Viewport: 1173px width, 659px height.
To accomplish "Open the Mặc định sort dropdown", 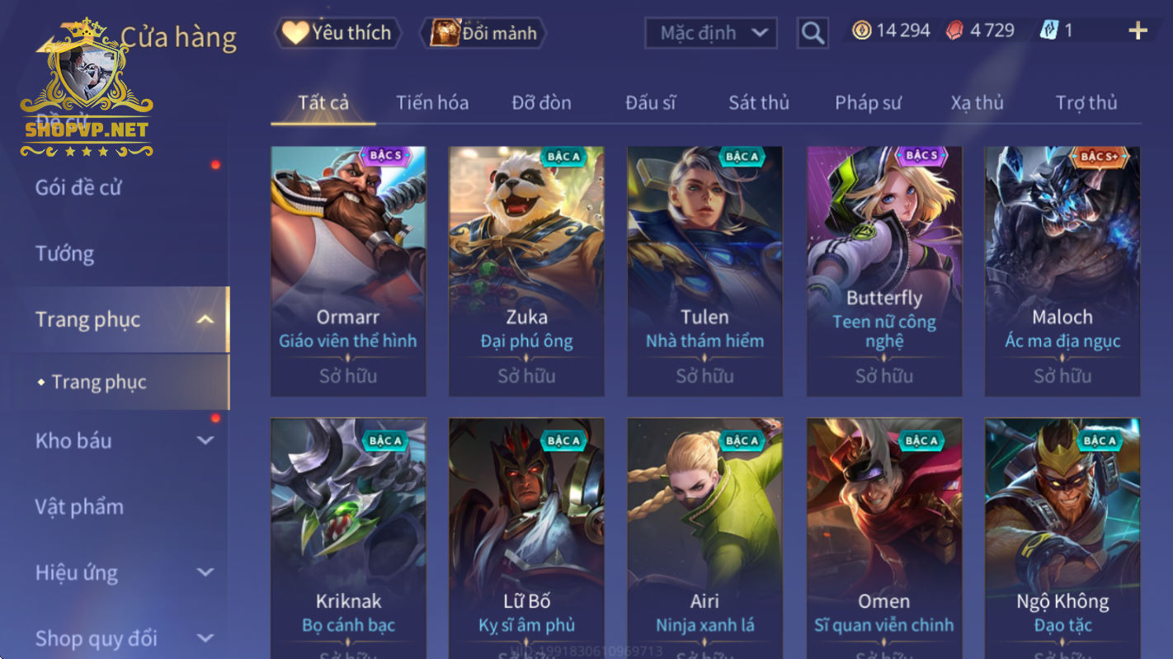I will 711,33.
